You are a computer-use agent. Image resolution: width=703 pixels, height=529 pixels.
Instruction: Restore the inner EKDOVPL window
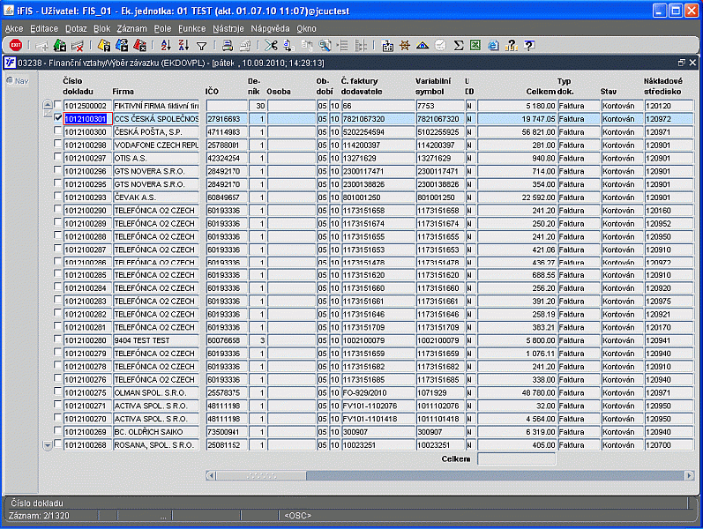(x=682, y=63)
